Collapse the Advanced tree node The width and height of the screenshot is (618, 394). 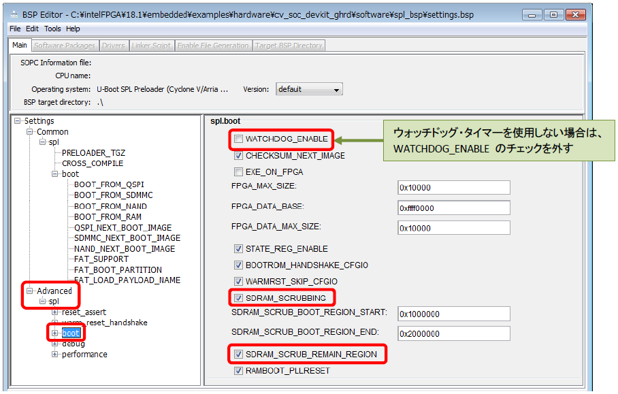31,291
